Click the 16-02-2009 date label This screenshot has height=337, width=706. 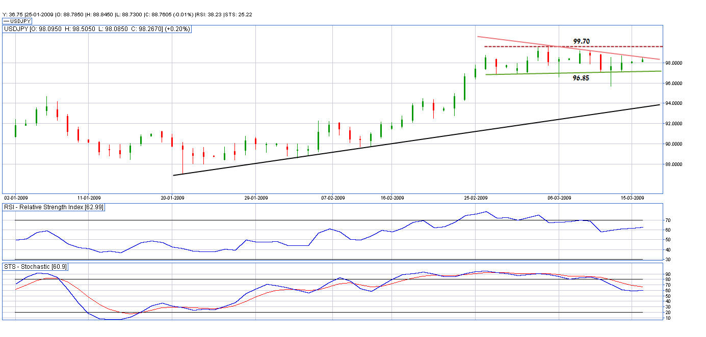tap(391, 198)
